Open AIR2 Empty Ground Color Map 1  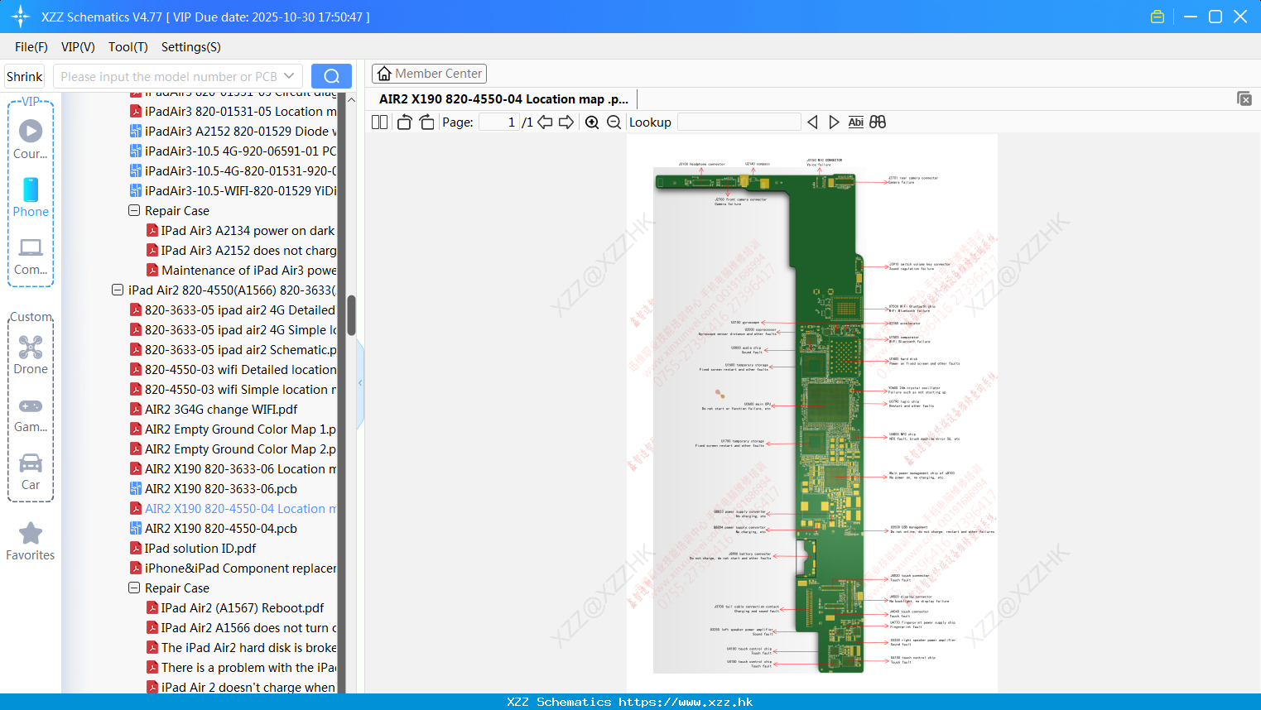(x=233, y=429)
